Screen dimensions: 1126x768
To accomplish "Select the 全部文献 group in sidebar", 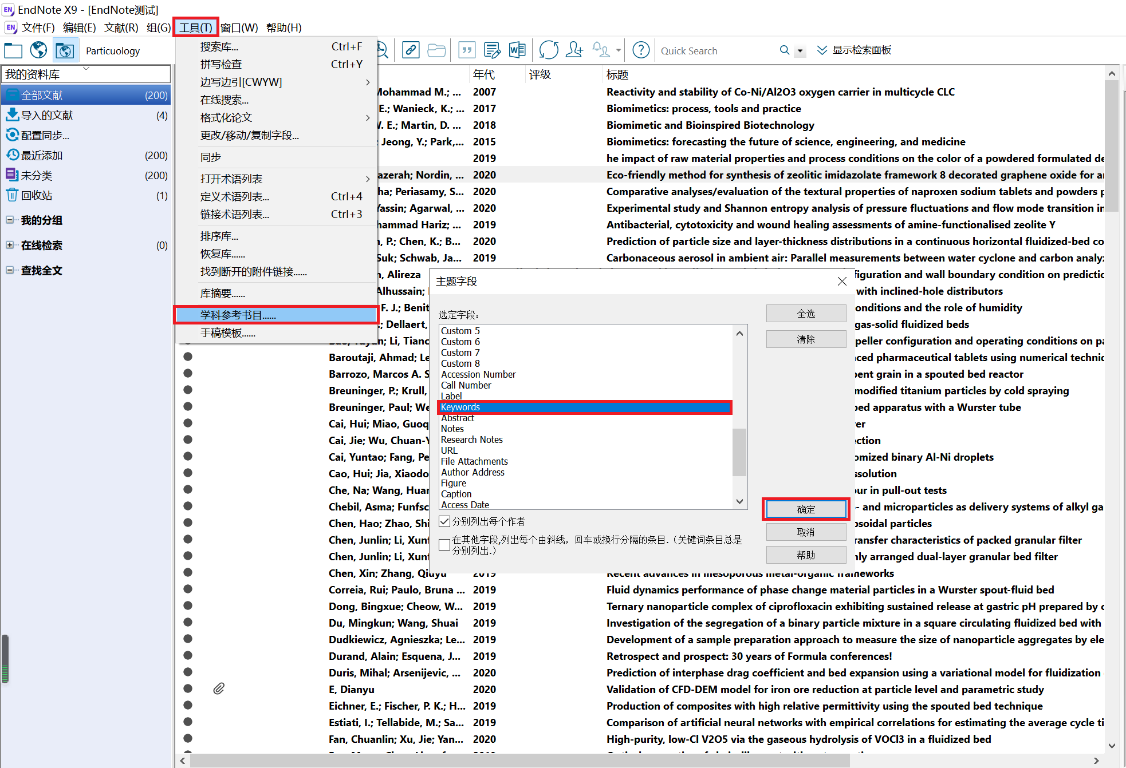I will click(x=86, y=95).
